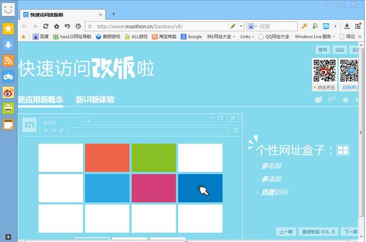Select the orange-red tile
Viewport: 366px width, 242px height.
pyautogui.click(x=107, y=158)
